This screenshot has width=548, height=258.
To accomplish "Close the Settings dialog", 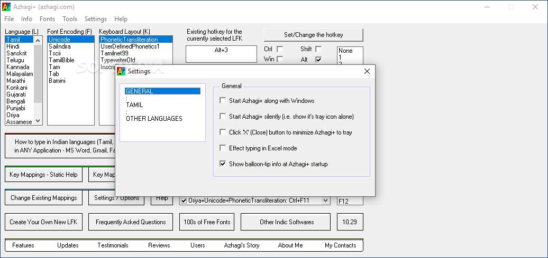I will pyautogui.click(x=367, y=71).
